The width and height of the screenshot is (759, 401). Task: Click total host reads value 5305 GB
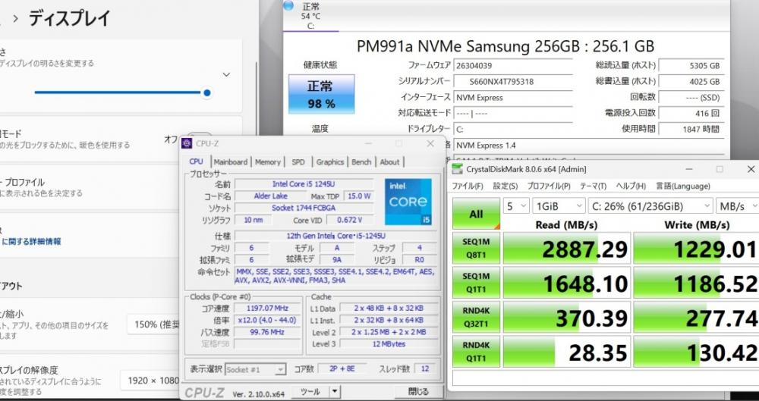coord(693,65)
